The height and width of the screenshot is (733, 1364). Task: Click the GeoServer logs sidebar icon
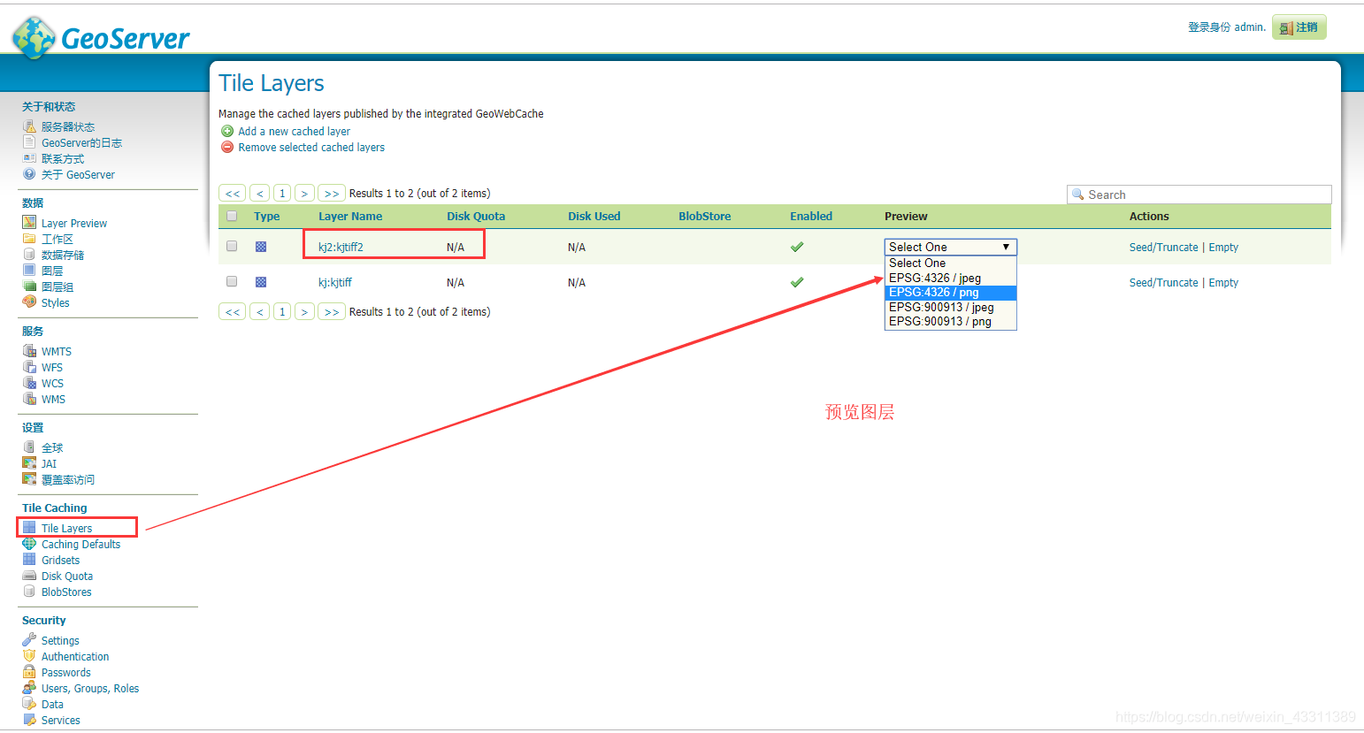29,142
